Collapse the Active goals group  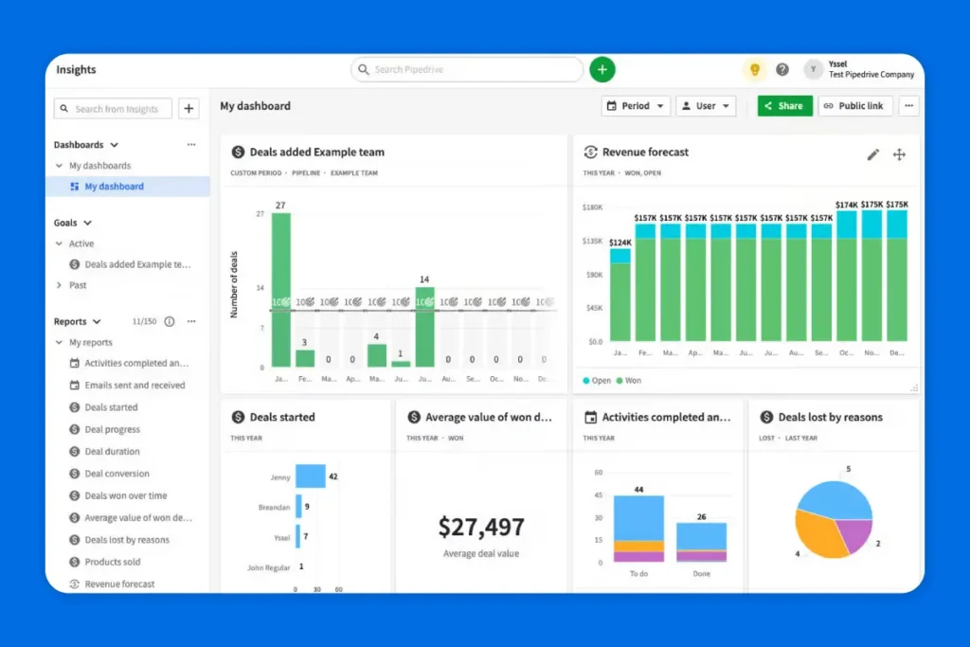[59, 243]
